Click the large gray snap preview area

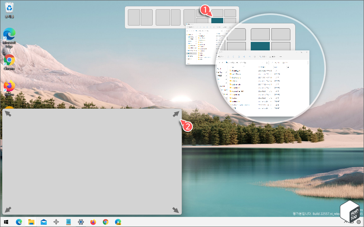[x=92, y=162]
